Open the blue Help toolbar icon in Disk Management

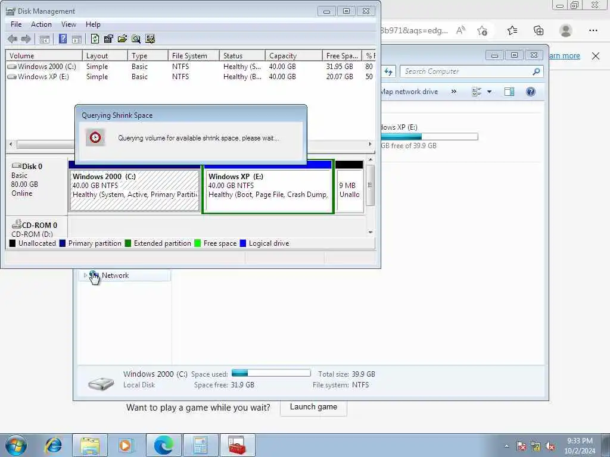click(63, 39)
